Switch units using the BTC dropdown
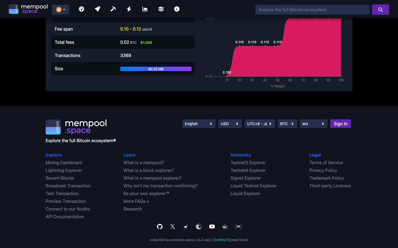This screenshot has height=248, width=398. click(x=287, y=123)
